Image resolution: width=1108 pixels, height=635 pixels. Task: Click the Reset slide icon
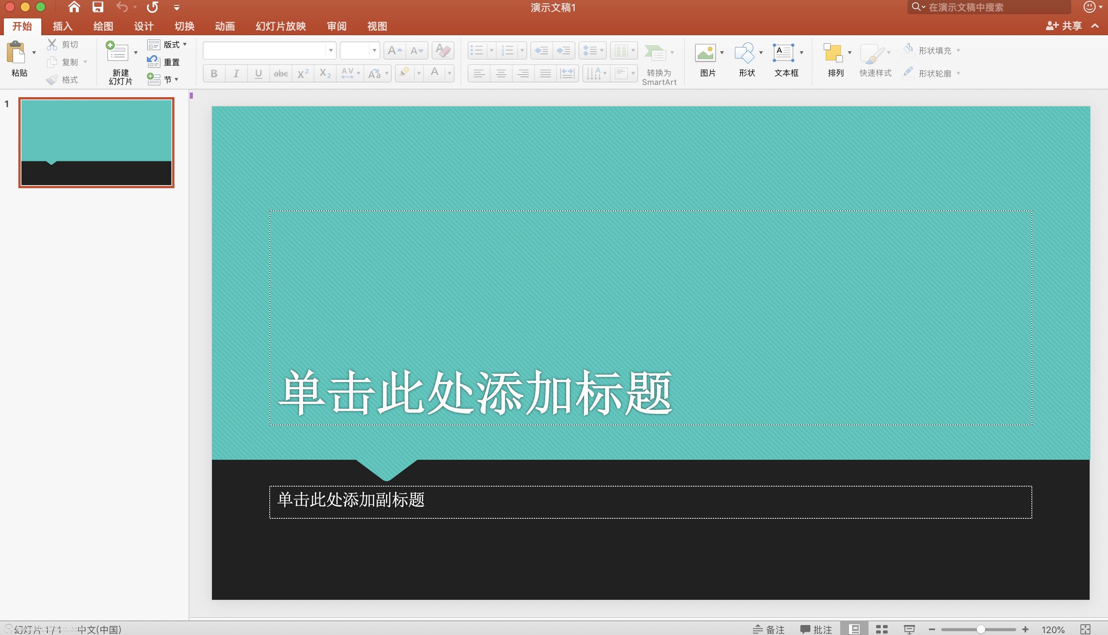(x=153, y=62)
